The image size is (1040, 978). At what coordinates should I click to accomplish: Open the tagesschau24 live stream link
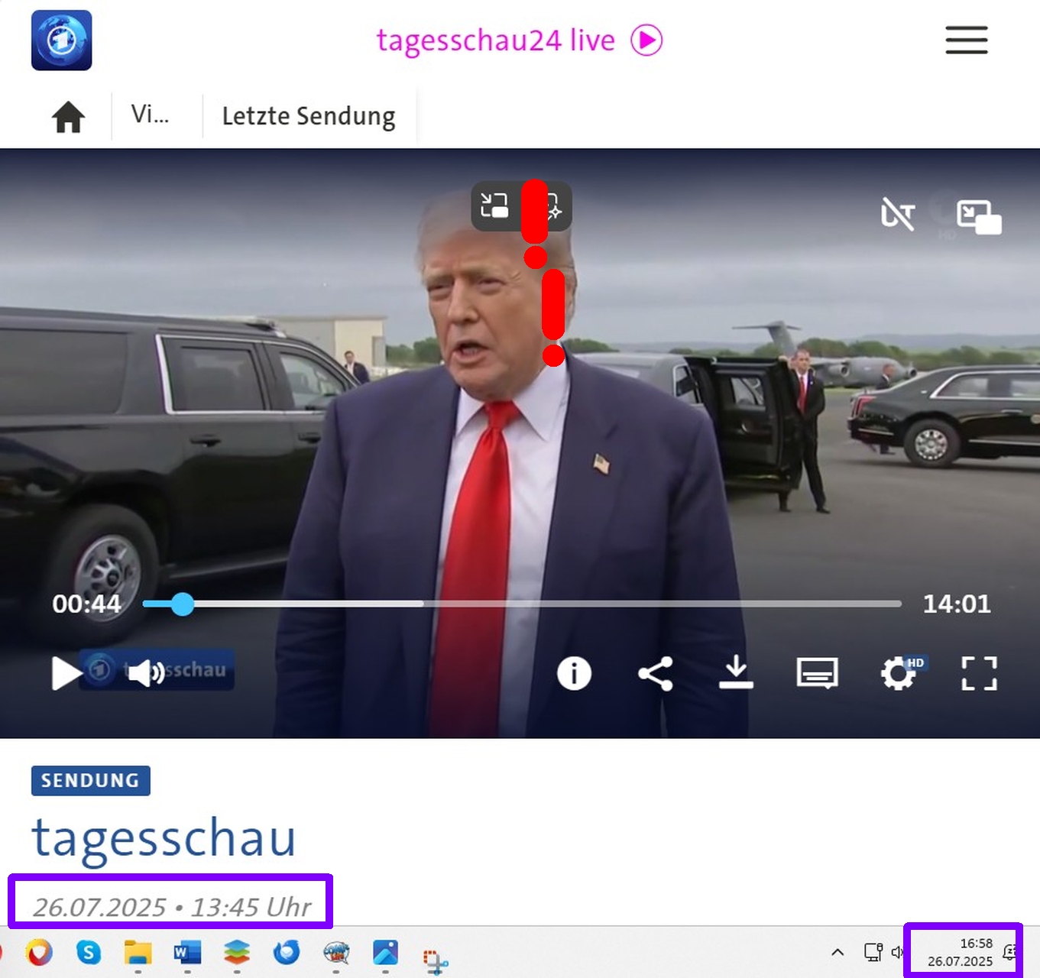(518, 40)
